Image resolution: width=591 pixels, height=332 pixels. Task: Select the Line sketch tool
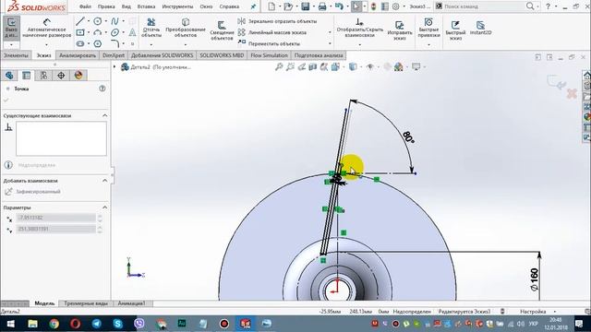pyautogui.click(x=80, y=21)
